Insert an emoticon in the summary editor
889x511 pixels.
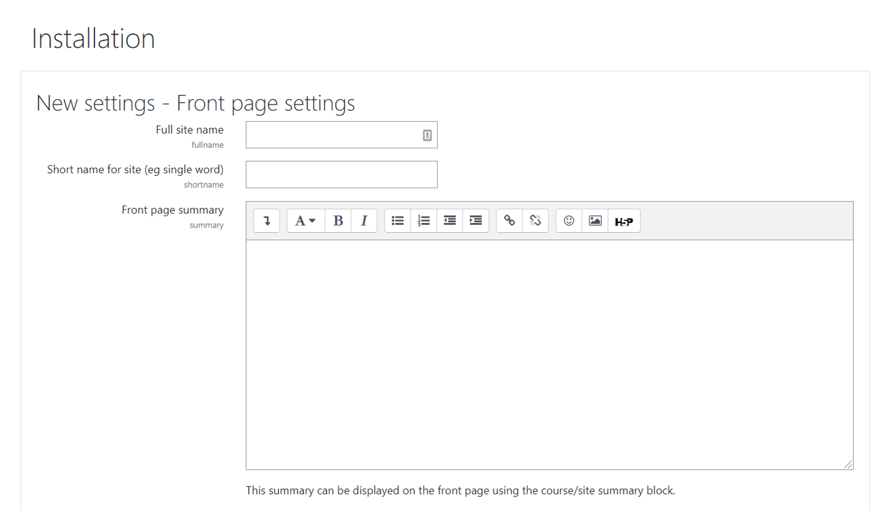(x=568, y=220)
